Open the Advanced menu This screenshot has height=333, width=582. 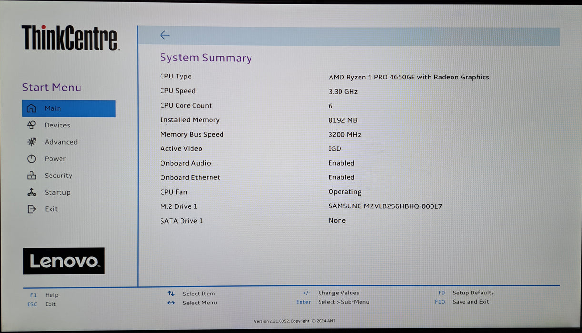[x=61, y=142]
